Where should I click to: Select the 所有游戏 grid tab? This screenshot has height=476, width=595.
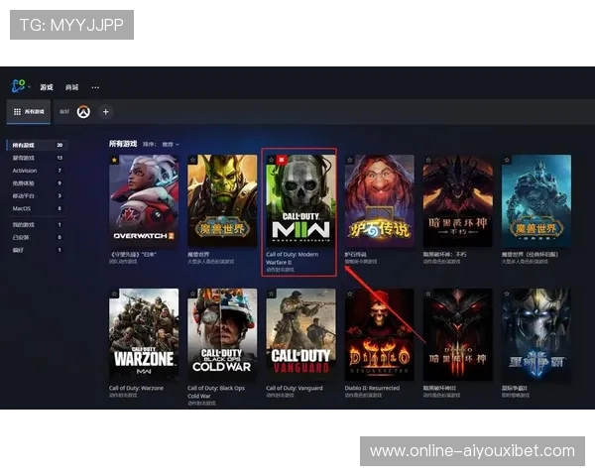tap(29, 112)
